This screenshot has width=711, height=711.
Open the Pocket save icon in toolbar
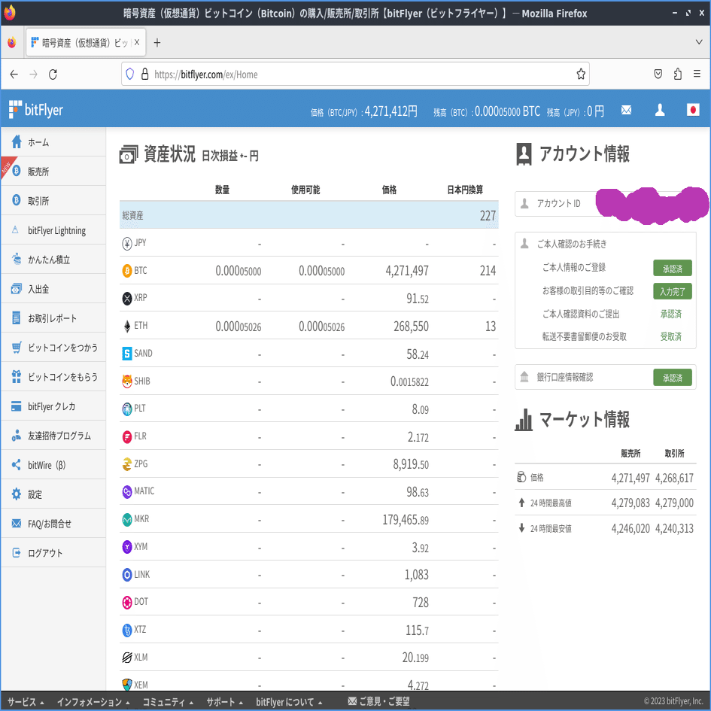click(658, 74)
